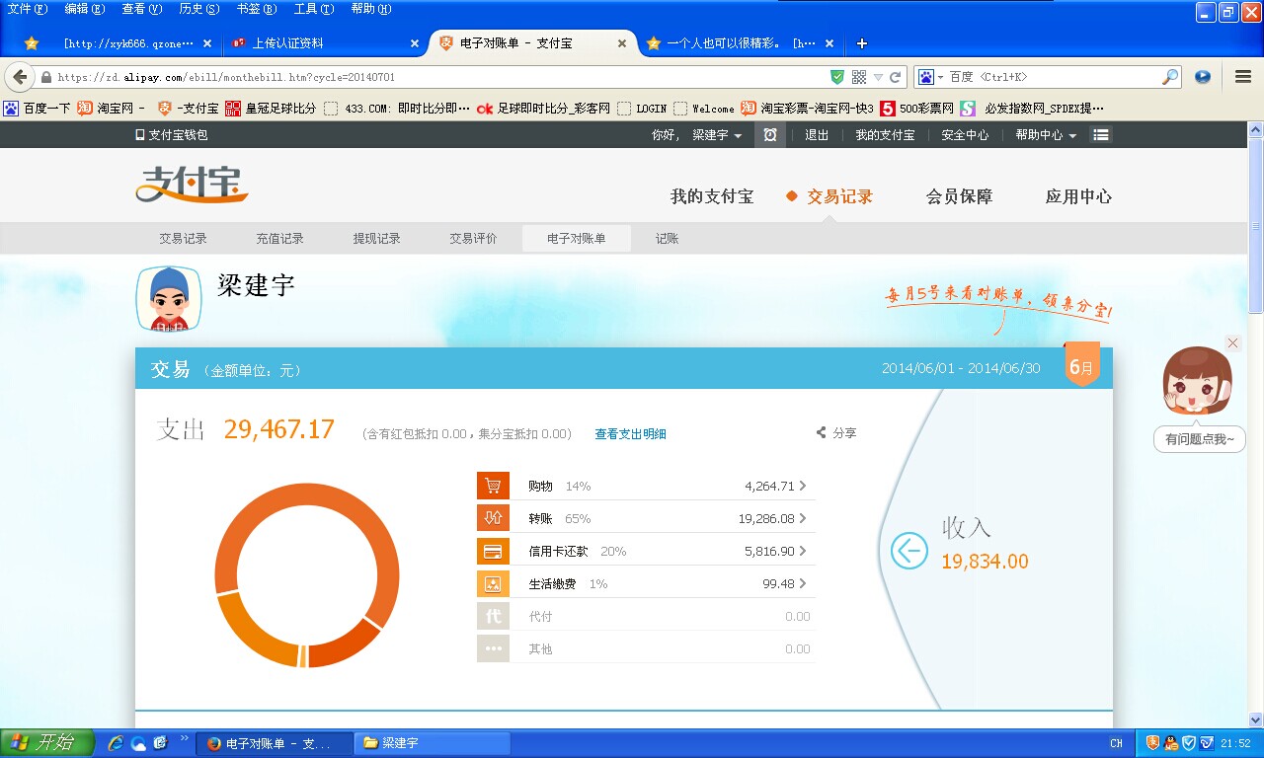Close the cartoon helper with X
The height and width of the screenshot is (758, 1264).
point(1232,342)
